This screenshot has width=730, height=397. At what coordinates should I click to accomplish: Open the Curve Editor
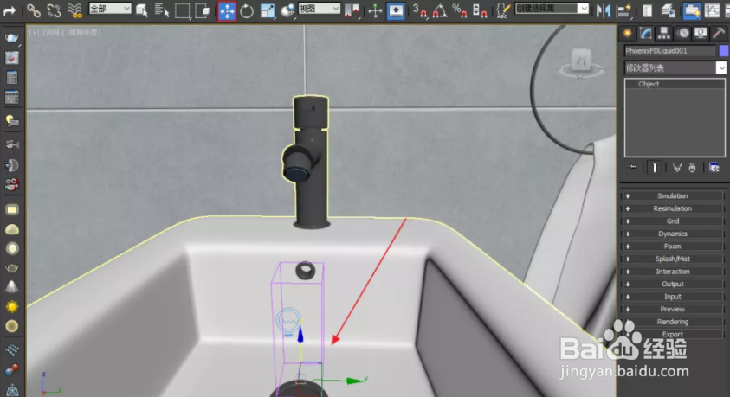pyautogui.click(x=712, y=10)
